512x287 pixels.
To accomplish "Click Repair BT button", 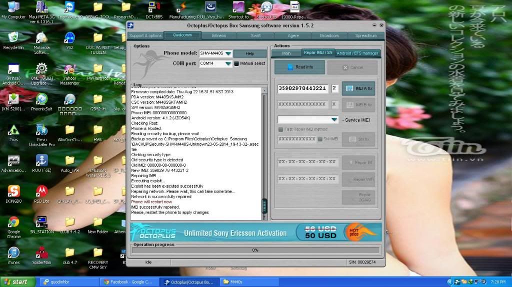I will 358,162.
